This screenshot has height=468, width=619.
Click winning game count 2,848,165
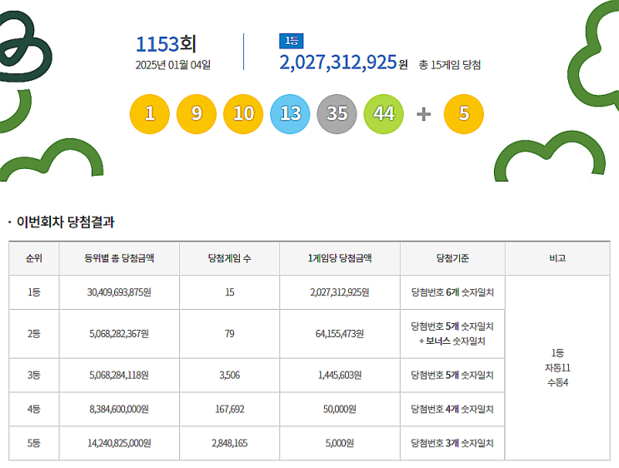[230, 443]
